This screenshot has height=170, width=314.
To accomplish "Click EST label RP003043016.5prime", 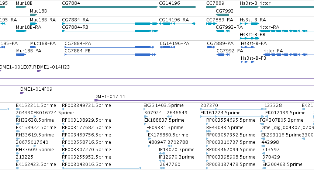I will pos(86,164).
